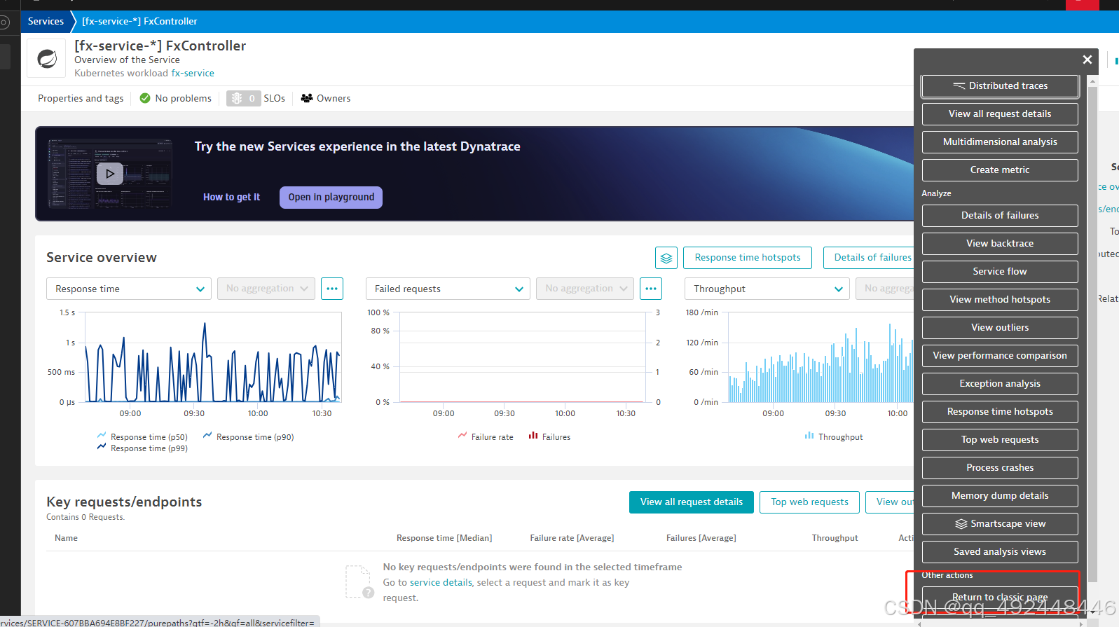Toggle Throughput legend series
The width and height of the screenshot is (1119, 627).
click(x=834, y=436)
